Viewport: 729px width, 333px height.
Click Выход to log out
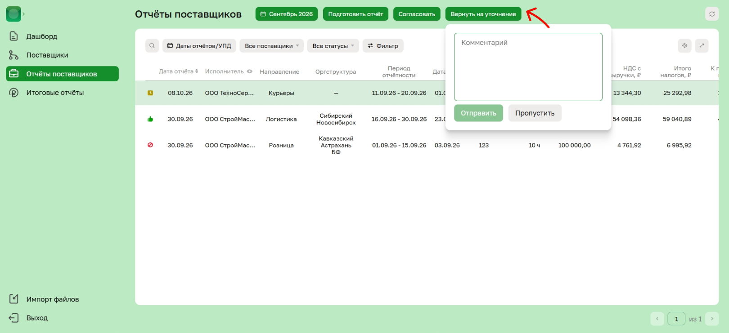[x=37, y=318]
